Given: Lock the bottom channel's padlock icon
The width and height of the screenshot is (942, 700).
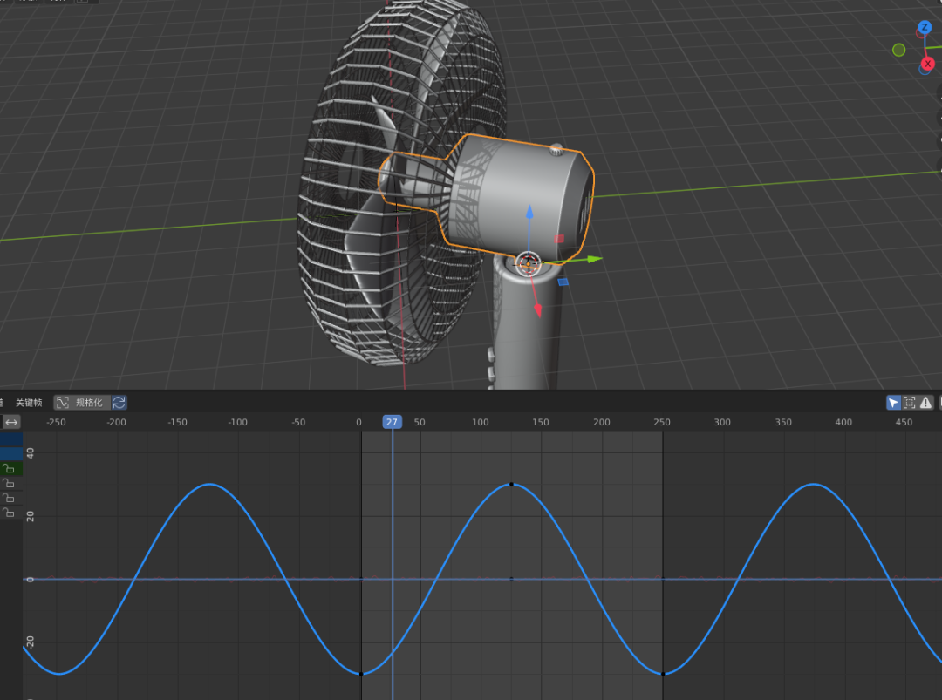Looking at the screenshot, I should [x=8, y=512].
